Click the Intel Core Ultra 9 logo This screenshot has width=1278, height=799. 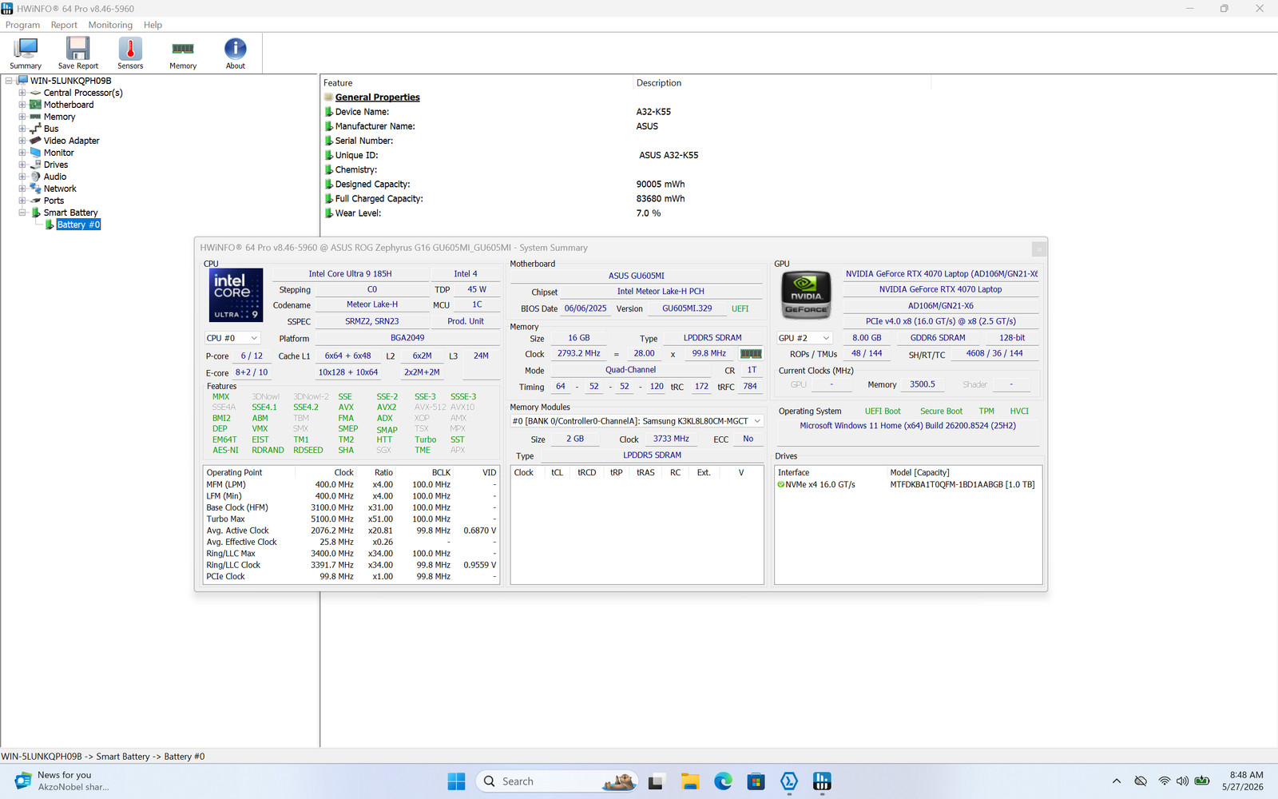point(236,295)
